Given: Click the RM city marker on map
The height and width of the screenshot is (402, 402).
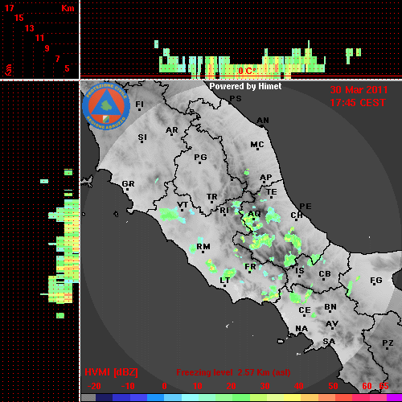Looking at the screenshot, I should click(203, 252).
